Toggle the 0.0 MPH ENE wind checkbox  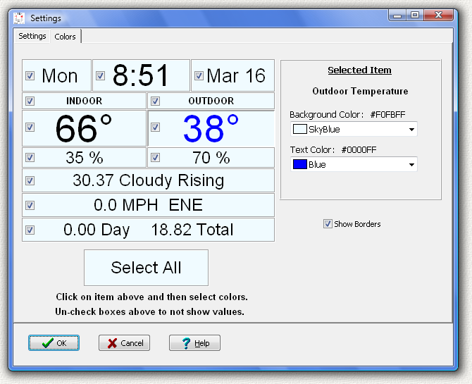tap(30, 206)
